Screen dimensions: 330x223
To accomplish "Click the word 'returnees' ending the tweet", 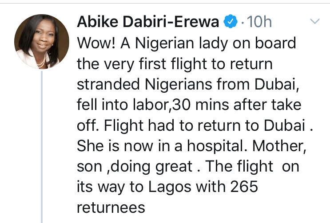I will (x=111, y=208).
